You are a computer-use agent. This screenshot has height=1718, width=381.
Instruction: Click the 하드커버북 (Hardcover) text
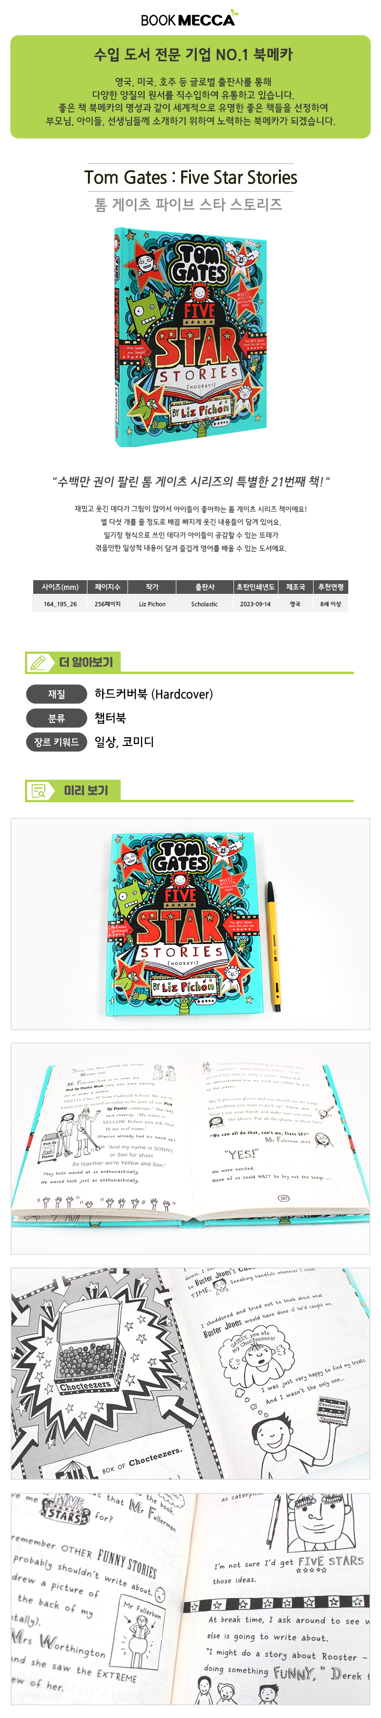(154, 694)
